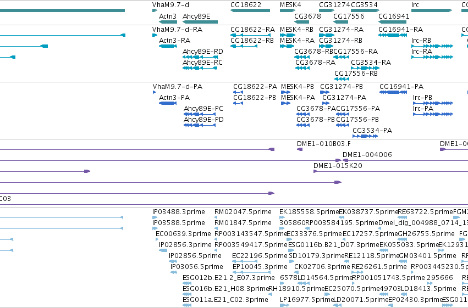Select transcript CG18622-RA label
Screen dimensions: 468x308
tap(252, 30)
